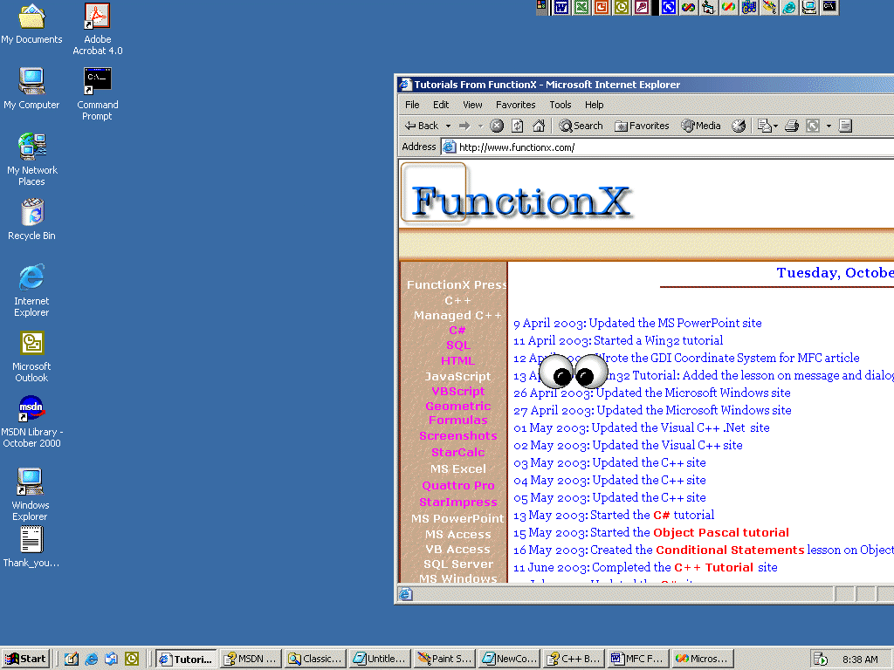Switch to the MSDN taskbar button
Screen dimensions: 894x670
click(x=251, y=660)
